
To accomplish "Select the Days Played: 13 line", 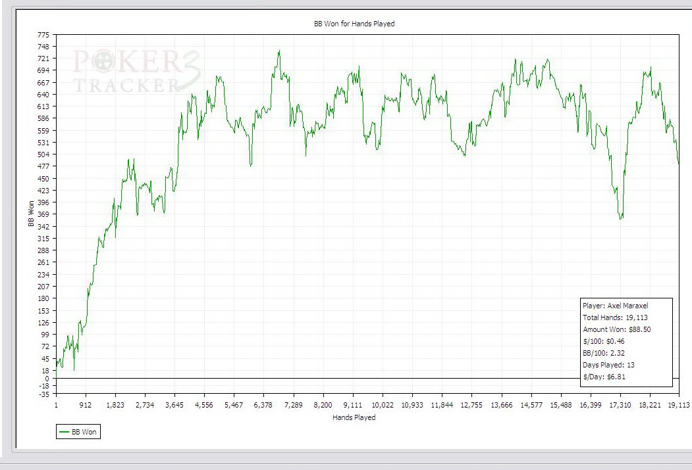I will click(x=608, y=365).
